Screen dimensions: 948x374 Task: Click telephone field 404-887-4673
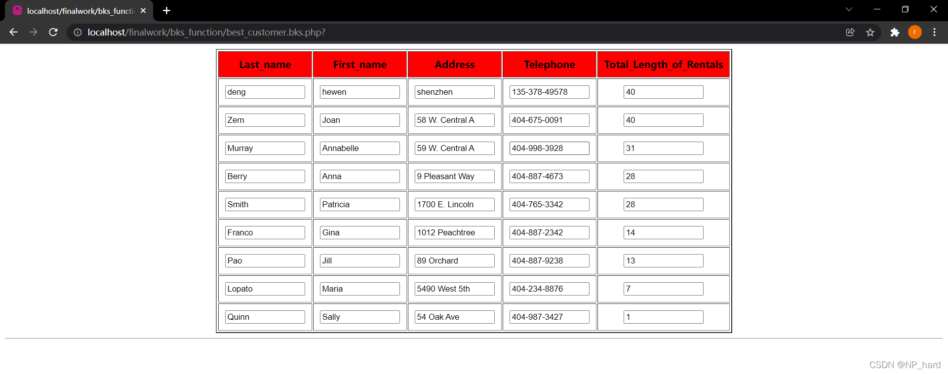point(550,176)
